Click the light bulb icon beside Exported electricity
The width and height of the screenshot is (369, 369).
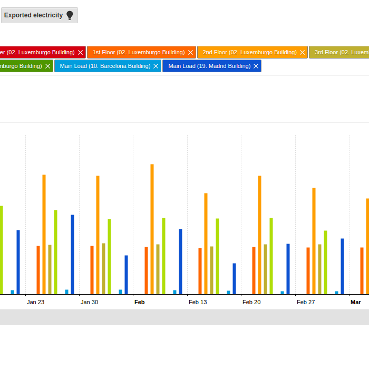coord(70,15)
